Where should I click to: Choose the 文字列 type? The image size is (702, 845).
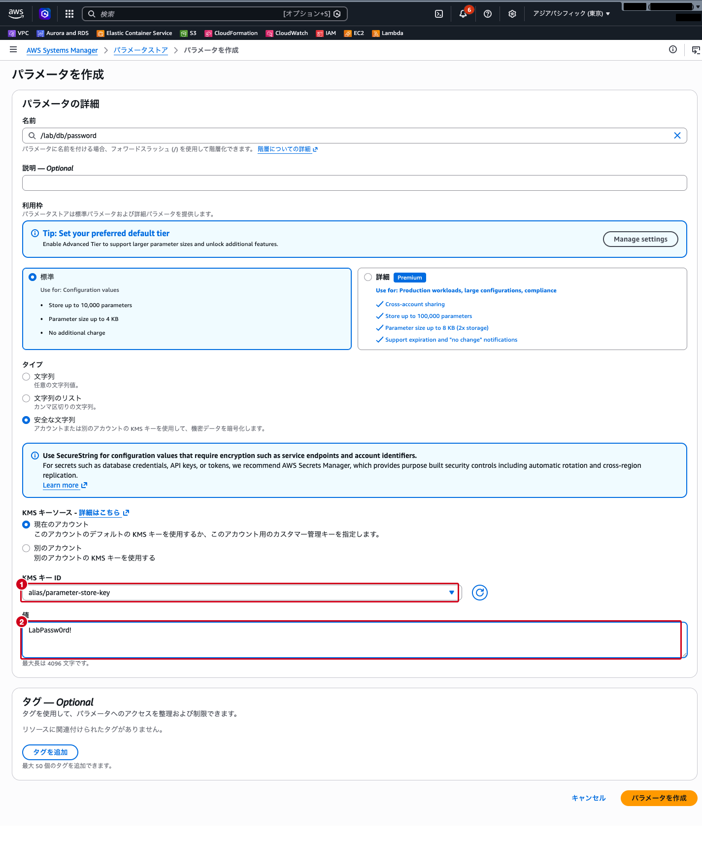[x=26, y=377]
